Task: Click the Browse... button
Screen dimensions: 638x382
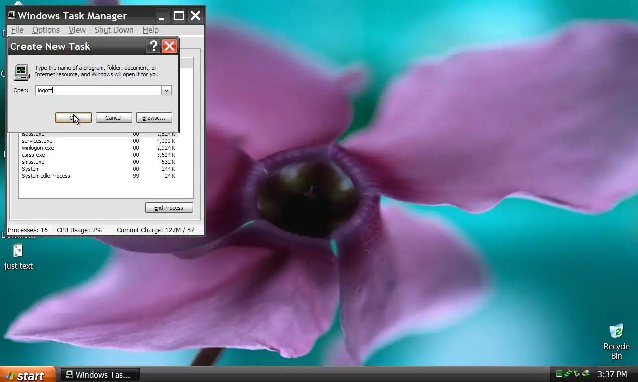Action: click(x=154, y=118)
